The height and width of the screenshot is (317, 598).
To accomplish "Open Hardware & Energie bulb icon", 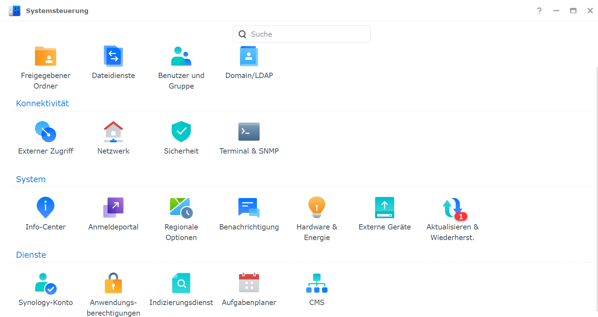I will pyautogui.click(x=317, y=208).
